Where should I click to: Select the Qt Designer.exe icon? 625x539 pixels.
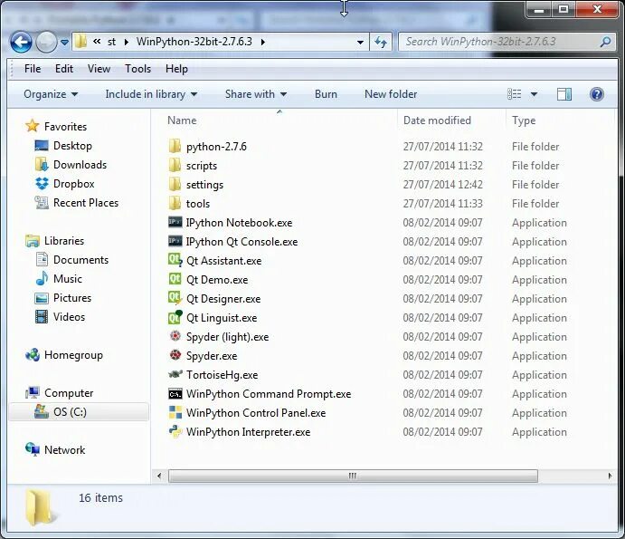175,298
